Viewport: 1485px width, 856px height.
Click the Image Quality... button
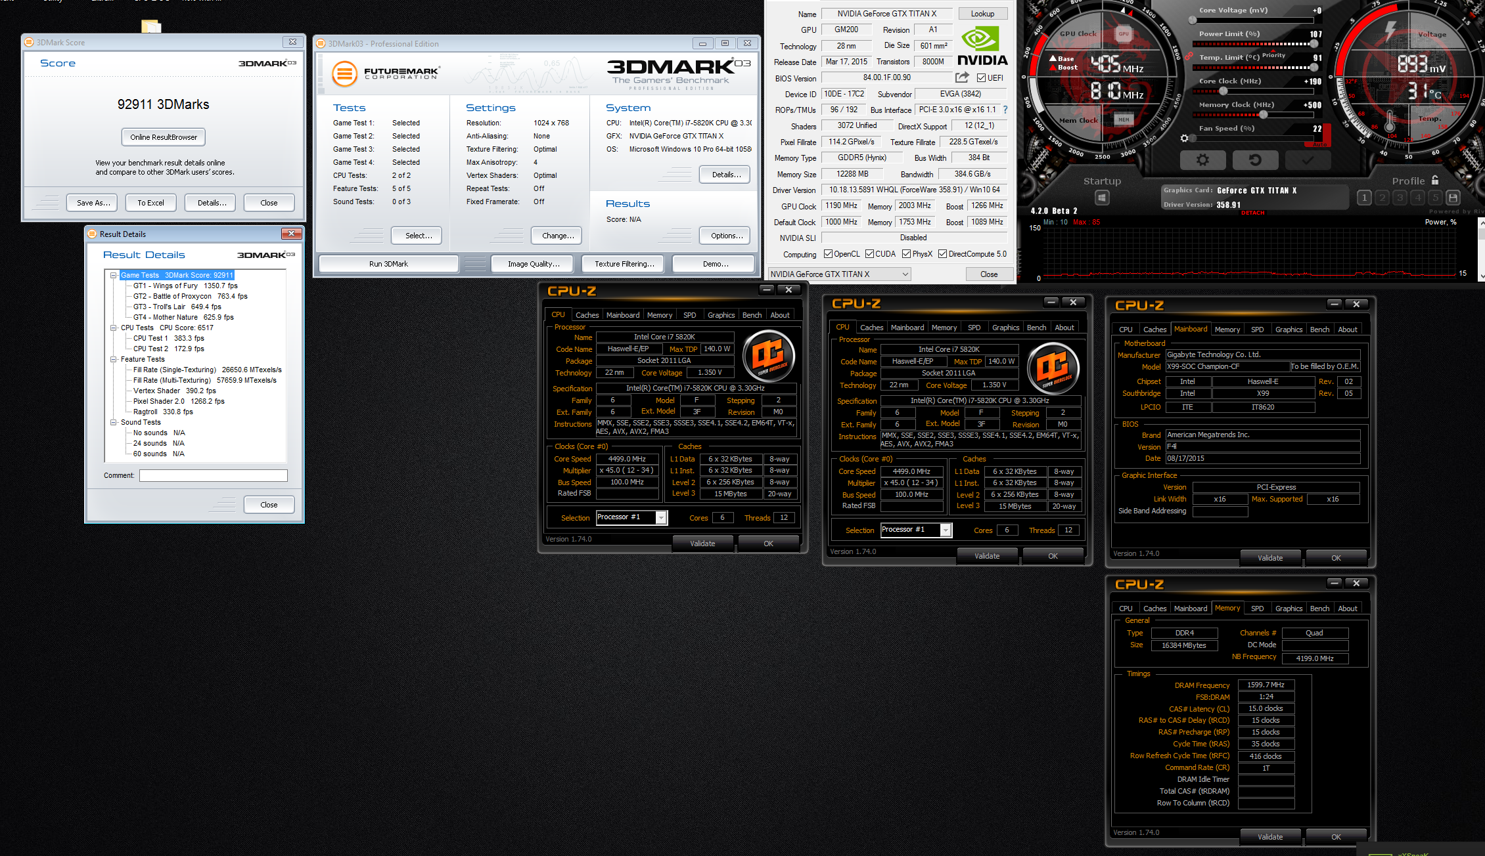coord(534,264)
